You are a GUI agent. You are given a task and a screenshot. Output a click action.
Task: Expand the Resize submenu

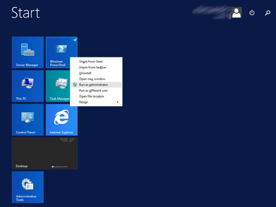pos(96,102)
